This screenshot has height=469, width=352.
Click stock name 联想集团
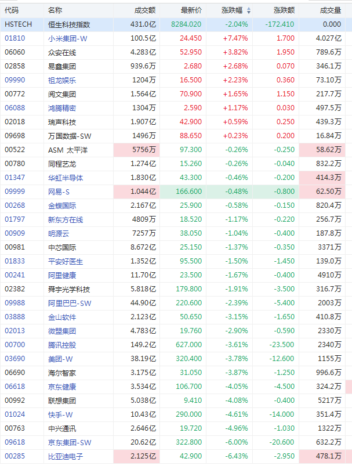(x=62, y=401)
